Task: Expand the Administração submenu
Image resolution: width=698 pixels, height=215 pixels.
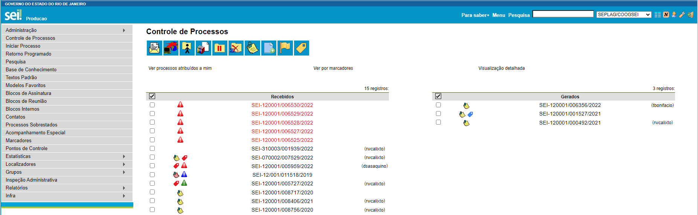Action: click(124, 30)
